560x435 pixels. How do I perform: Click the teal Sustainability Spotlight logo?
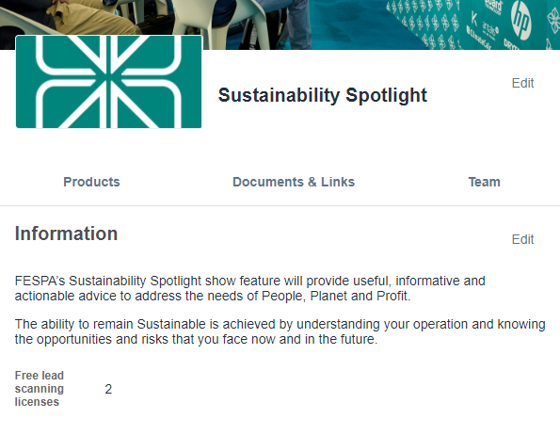[108, 82]
